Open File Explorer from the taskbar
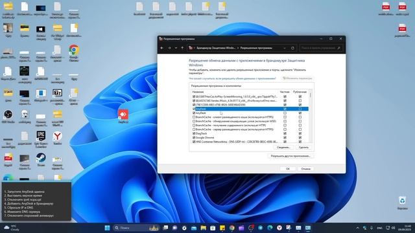Screen dimensions: 415x233 pyautogui.click(x=203, y=228)
